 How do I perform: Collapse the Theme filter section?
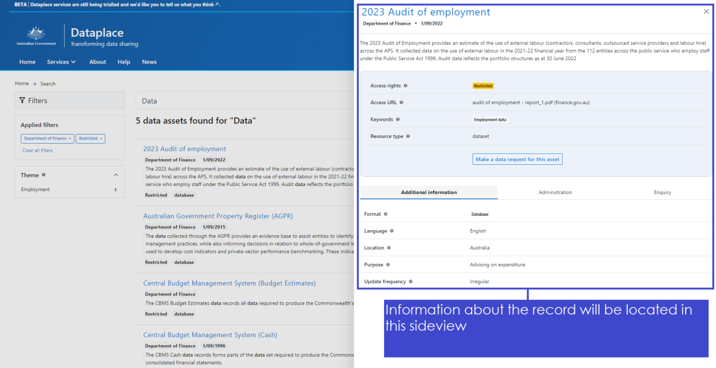point(116,175)
